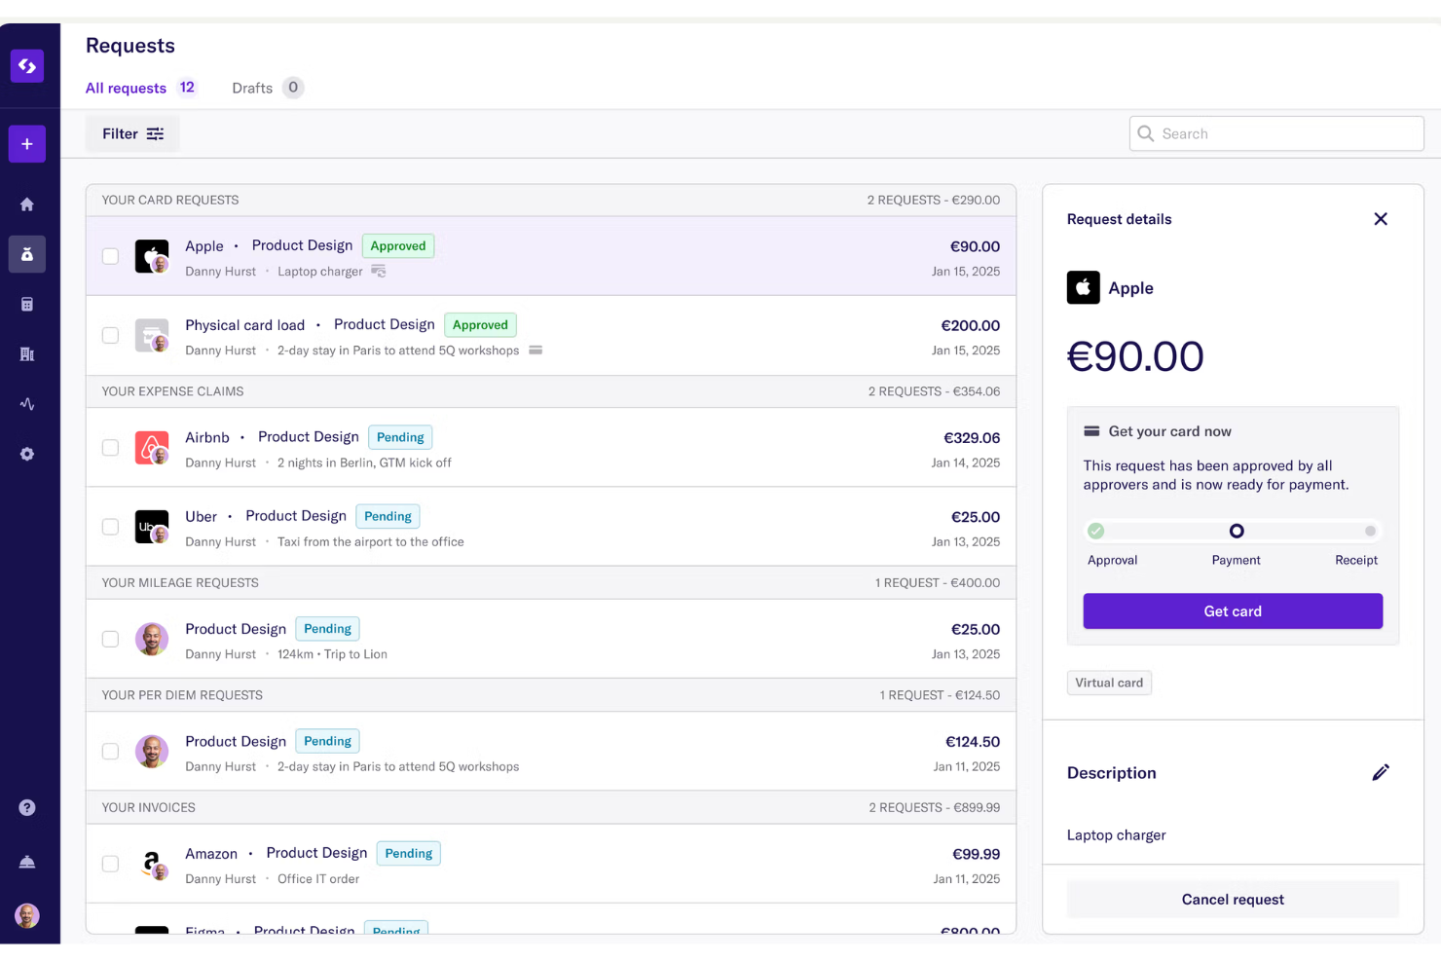Click the Virtual card tag
1441x961 pixels.
pyautogui.click(x=1109, y=683)
